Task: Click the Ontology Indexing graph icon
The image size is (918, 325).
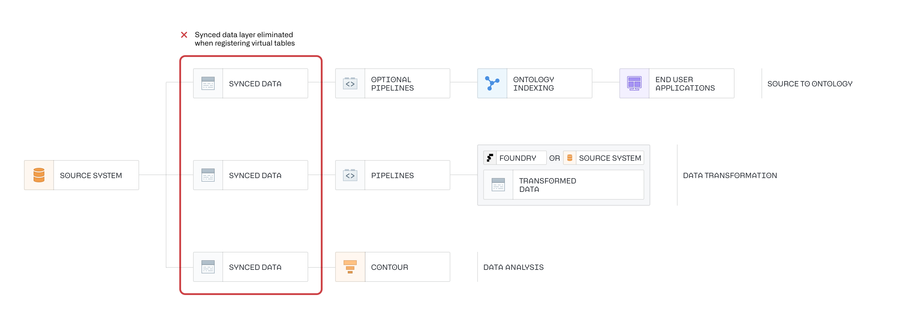Action: 492,83
